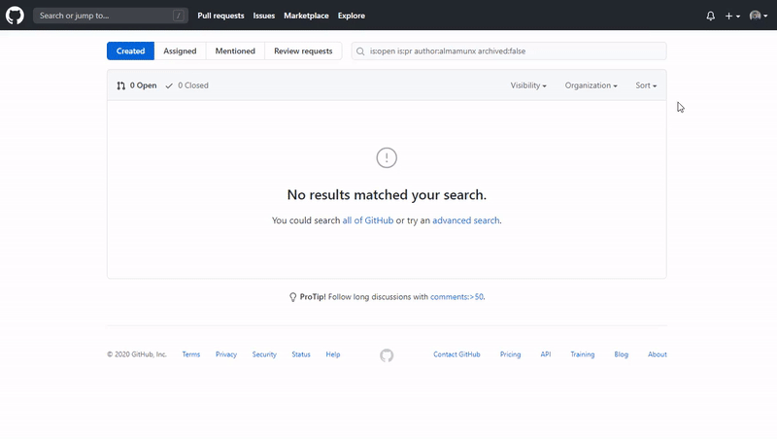Click the footer GitHub logo
777x439 pixels.
click(x=387, y=355)
